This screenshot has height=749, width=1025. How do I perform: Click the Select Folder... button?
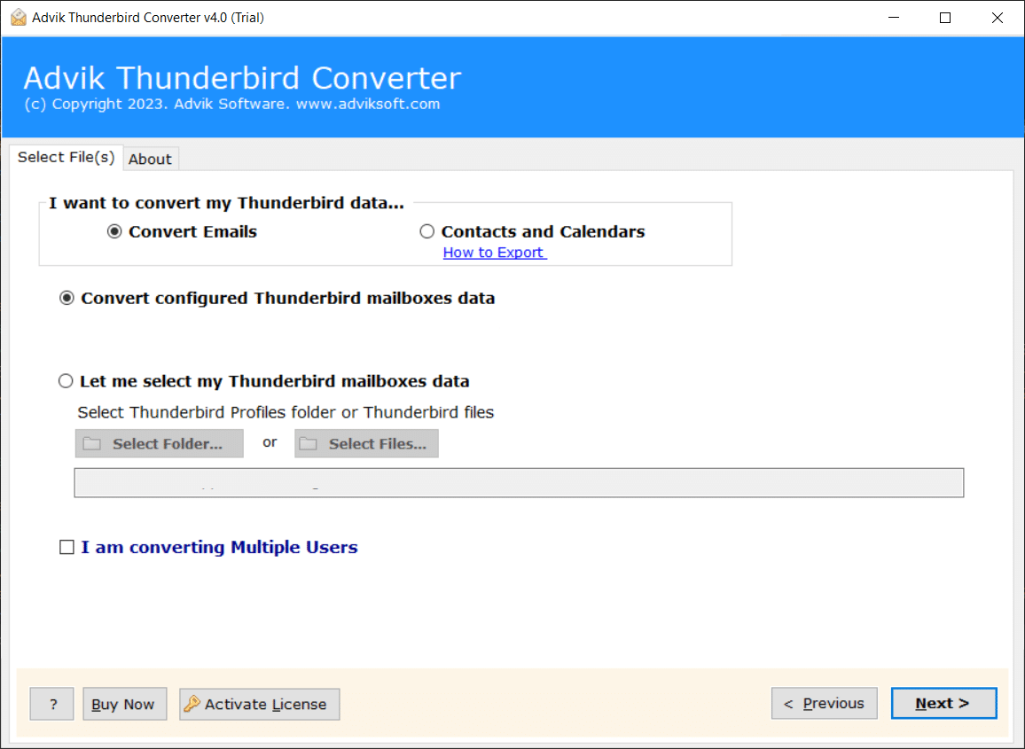click(160, 444)
